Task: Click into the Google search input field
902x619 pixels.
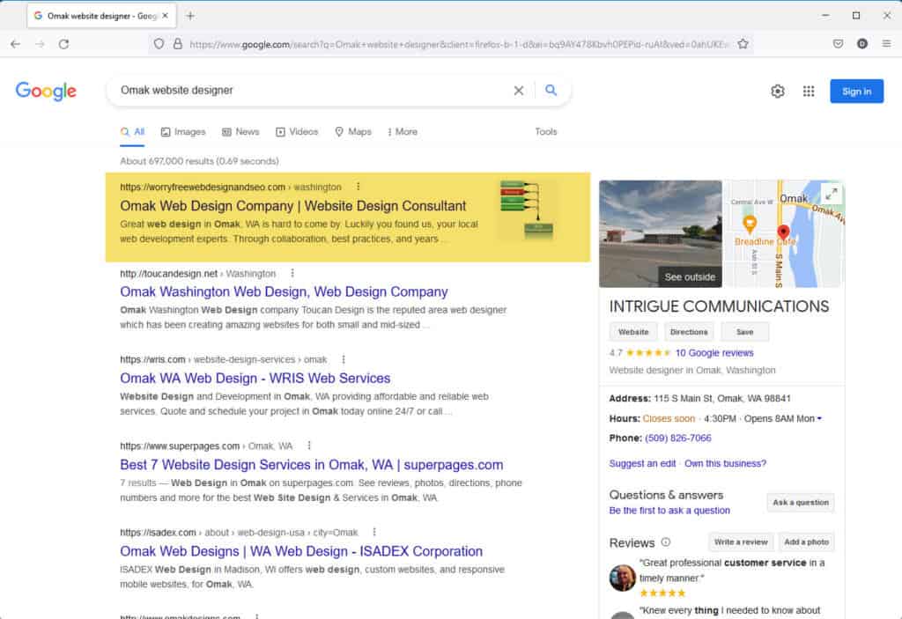Action: (311, 91)
